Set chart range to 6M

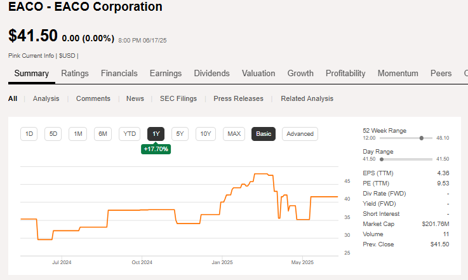(x=103, y=134)
